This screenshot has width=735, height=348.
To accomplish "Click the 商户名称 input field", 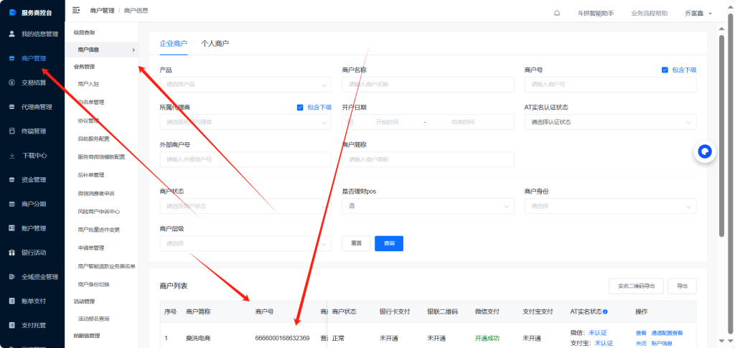I will 428,85.
